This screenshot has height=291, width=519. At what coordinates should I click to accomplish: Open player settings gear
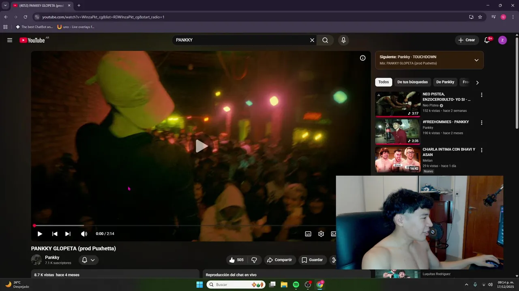(x=321, y=234)
